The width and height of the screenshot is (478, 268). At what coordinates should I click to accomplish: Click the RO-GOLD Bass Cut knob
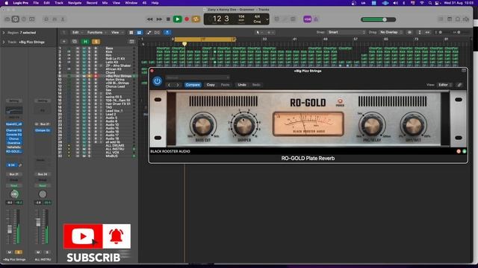(202, 125)
